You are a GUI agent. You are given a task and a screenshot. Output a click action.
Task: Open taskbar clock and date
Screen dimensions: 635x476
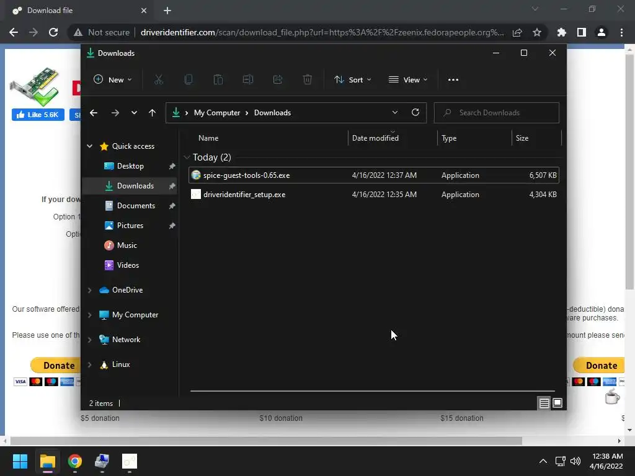pos(606,461)
